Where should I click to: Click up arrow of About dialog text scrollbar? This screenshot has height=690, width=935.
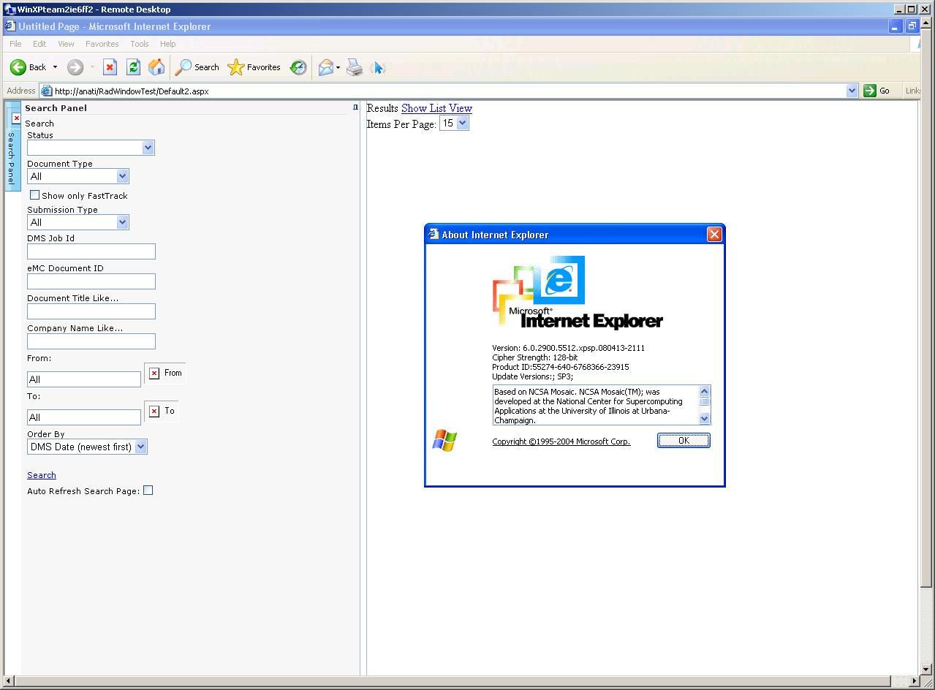(x=705, y=391)
